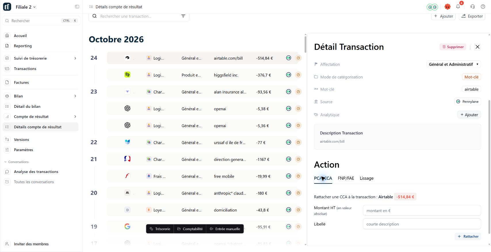Open the notifications bell icon

coord(458,7)
